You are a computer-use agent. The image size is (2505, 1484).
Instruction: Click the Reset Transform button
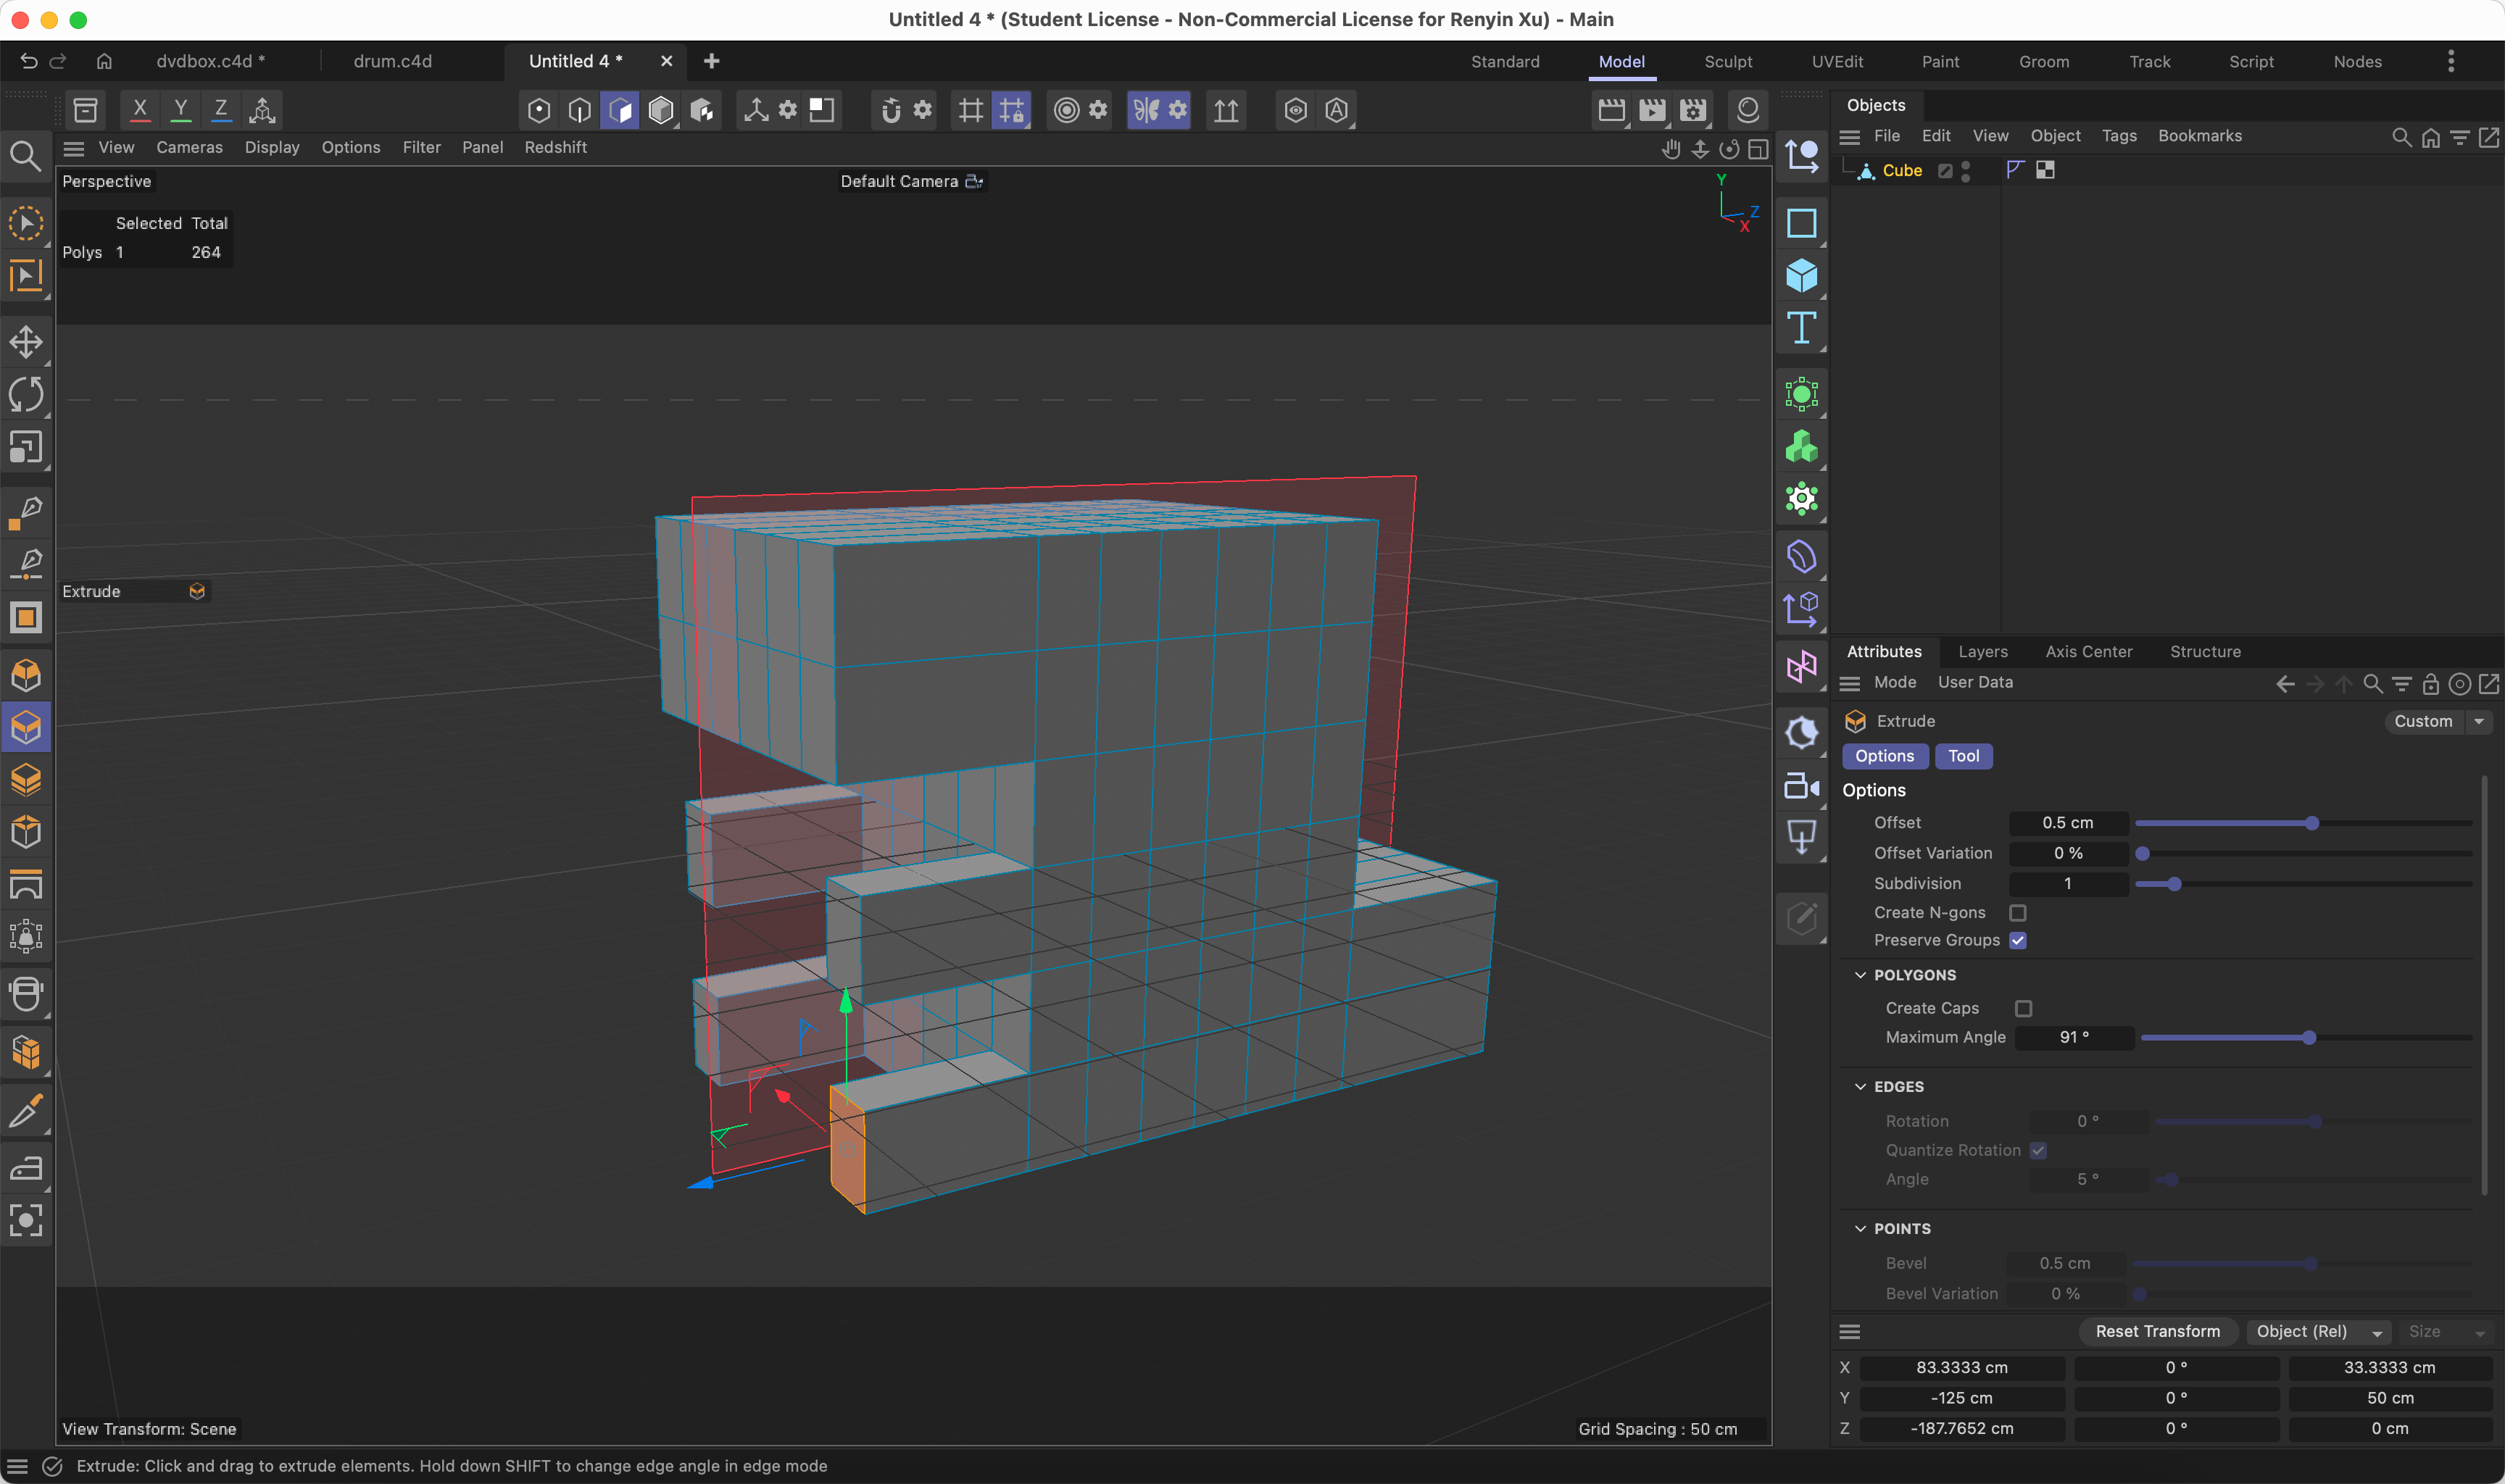coord(2157,1332)
